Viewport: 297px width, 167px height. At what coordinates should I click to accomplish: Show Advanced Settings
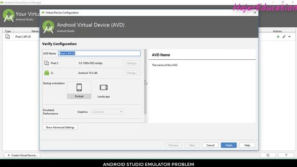(x=60, y=128)
